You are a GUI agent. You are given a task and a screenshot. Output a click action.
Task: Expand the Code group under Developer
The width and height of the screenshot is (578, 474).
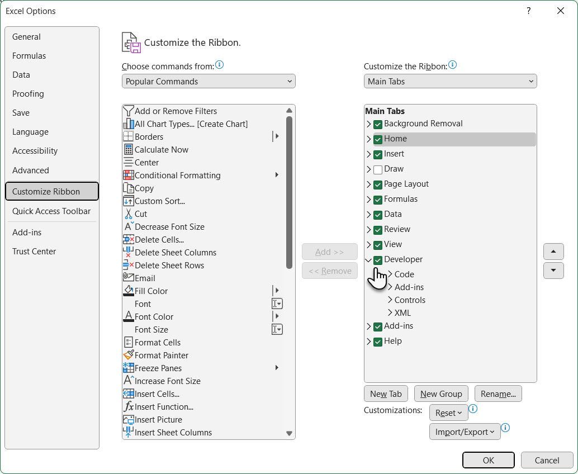tap(390, 274)
